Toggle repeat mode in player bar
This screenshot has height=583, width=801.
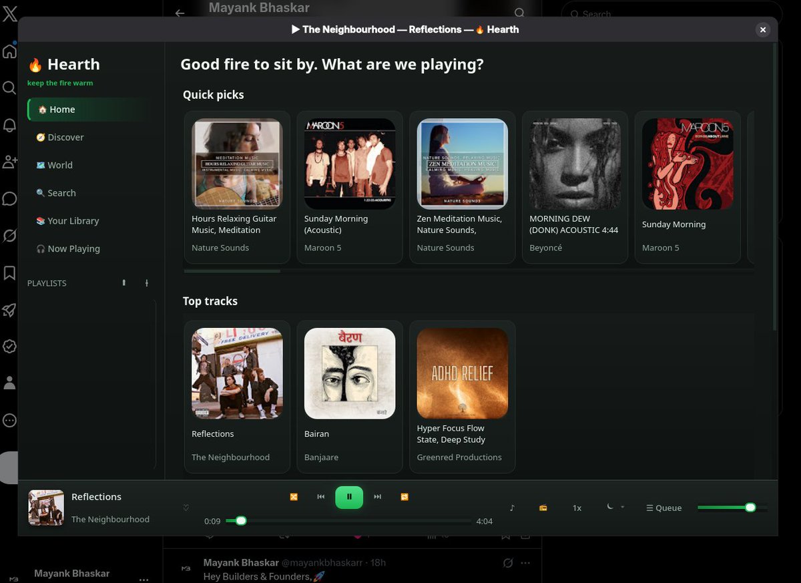tap(405, 497)
